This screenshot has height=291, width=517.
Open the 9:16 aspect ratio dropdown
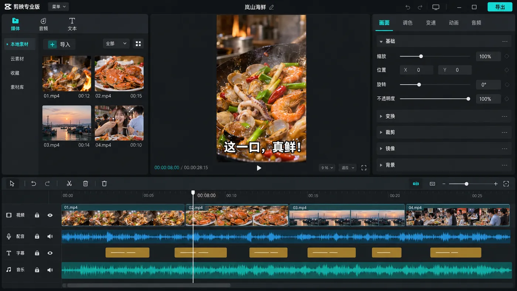tap(327, 168)
